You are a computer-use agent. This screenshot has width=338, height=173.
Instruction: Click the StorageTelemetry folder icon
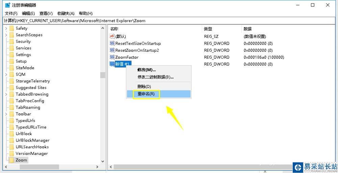(11, 81)
